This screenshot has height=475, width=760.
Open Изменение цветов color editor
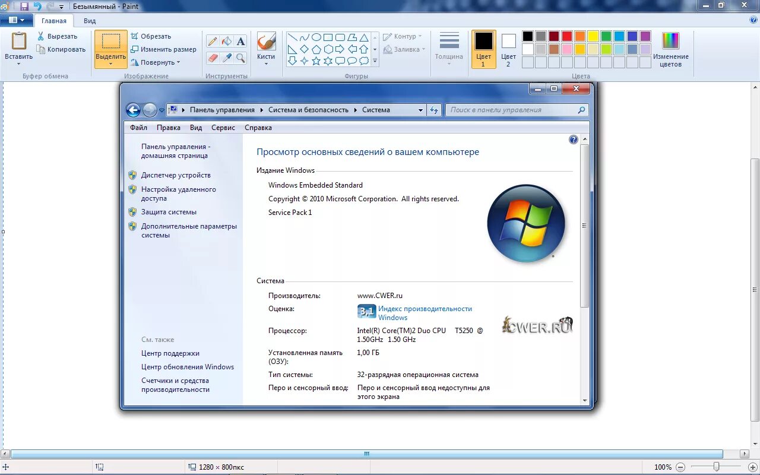[x=670, y=49]
